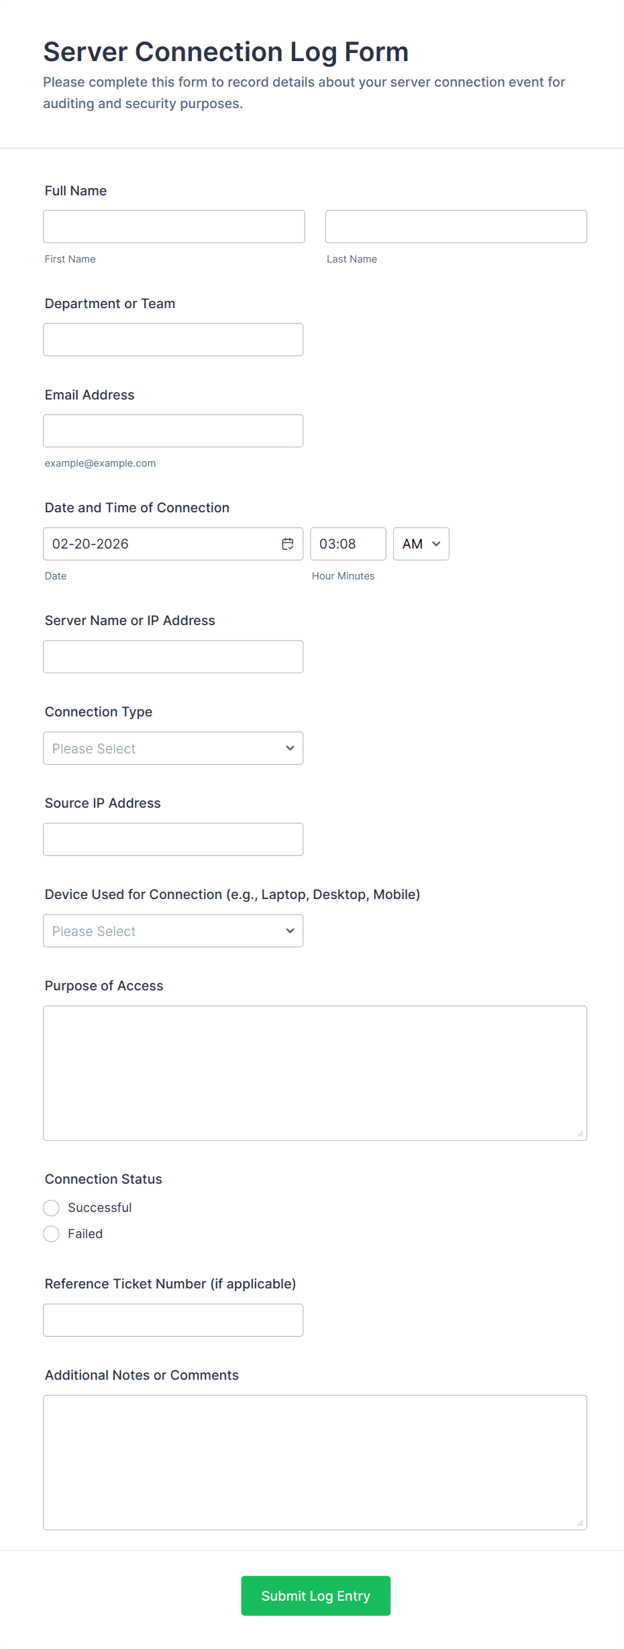This screenshot has height=1649, width=624.
Task: Open the calendar date picker icon
Action: pyautogui.click(x=288, y=544)
